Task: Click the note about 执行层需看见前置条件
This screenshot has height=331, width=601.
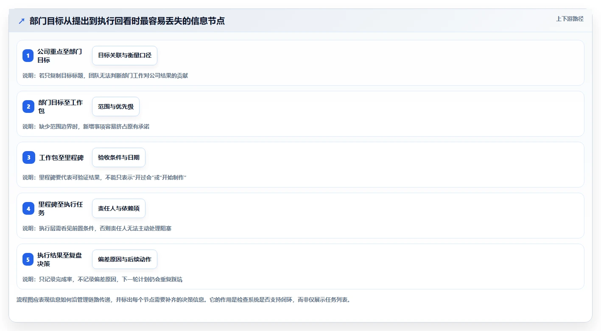Action: [97, 228]
